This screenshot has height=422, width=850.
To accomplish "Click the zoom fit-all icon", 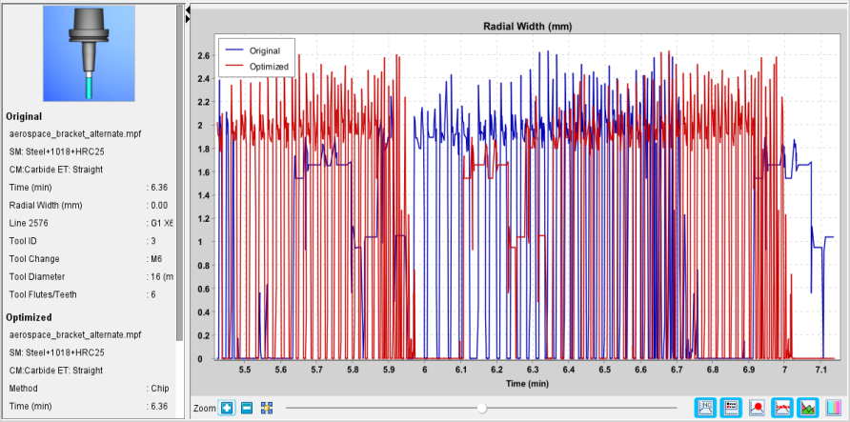I will pyautogui.click(x=266, y=408).
